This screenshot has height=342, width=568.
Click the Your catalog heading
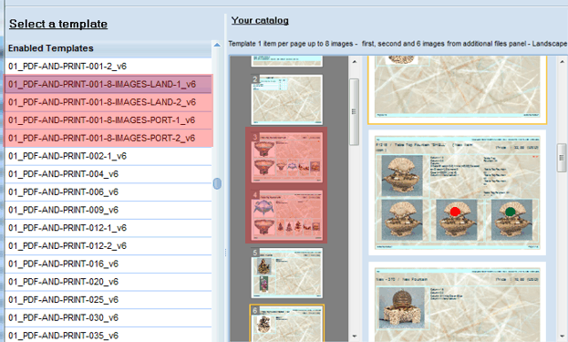pos(260,20)
